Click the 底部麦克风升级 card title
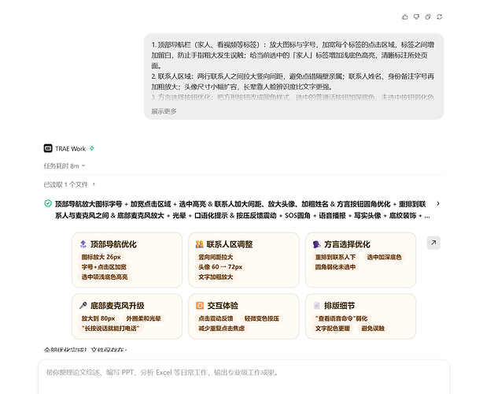Image resolution: width=483 pixels, height=394 pixels. (x=117, y=306)
